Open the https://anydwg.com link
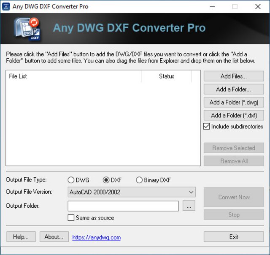Screen dimensions: 270x255 click(x=97, y=237)
